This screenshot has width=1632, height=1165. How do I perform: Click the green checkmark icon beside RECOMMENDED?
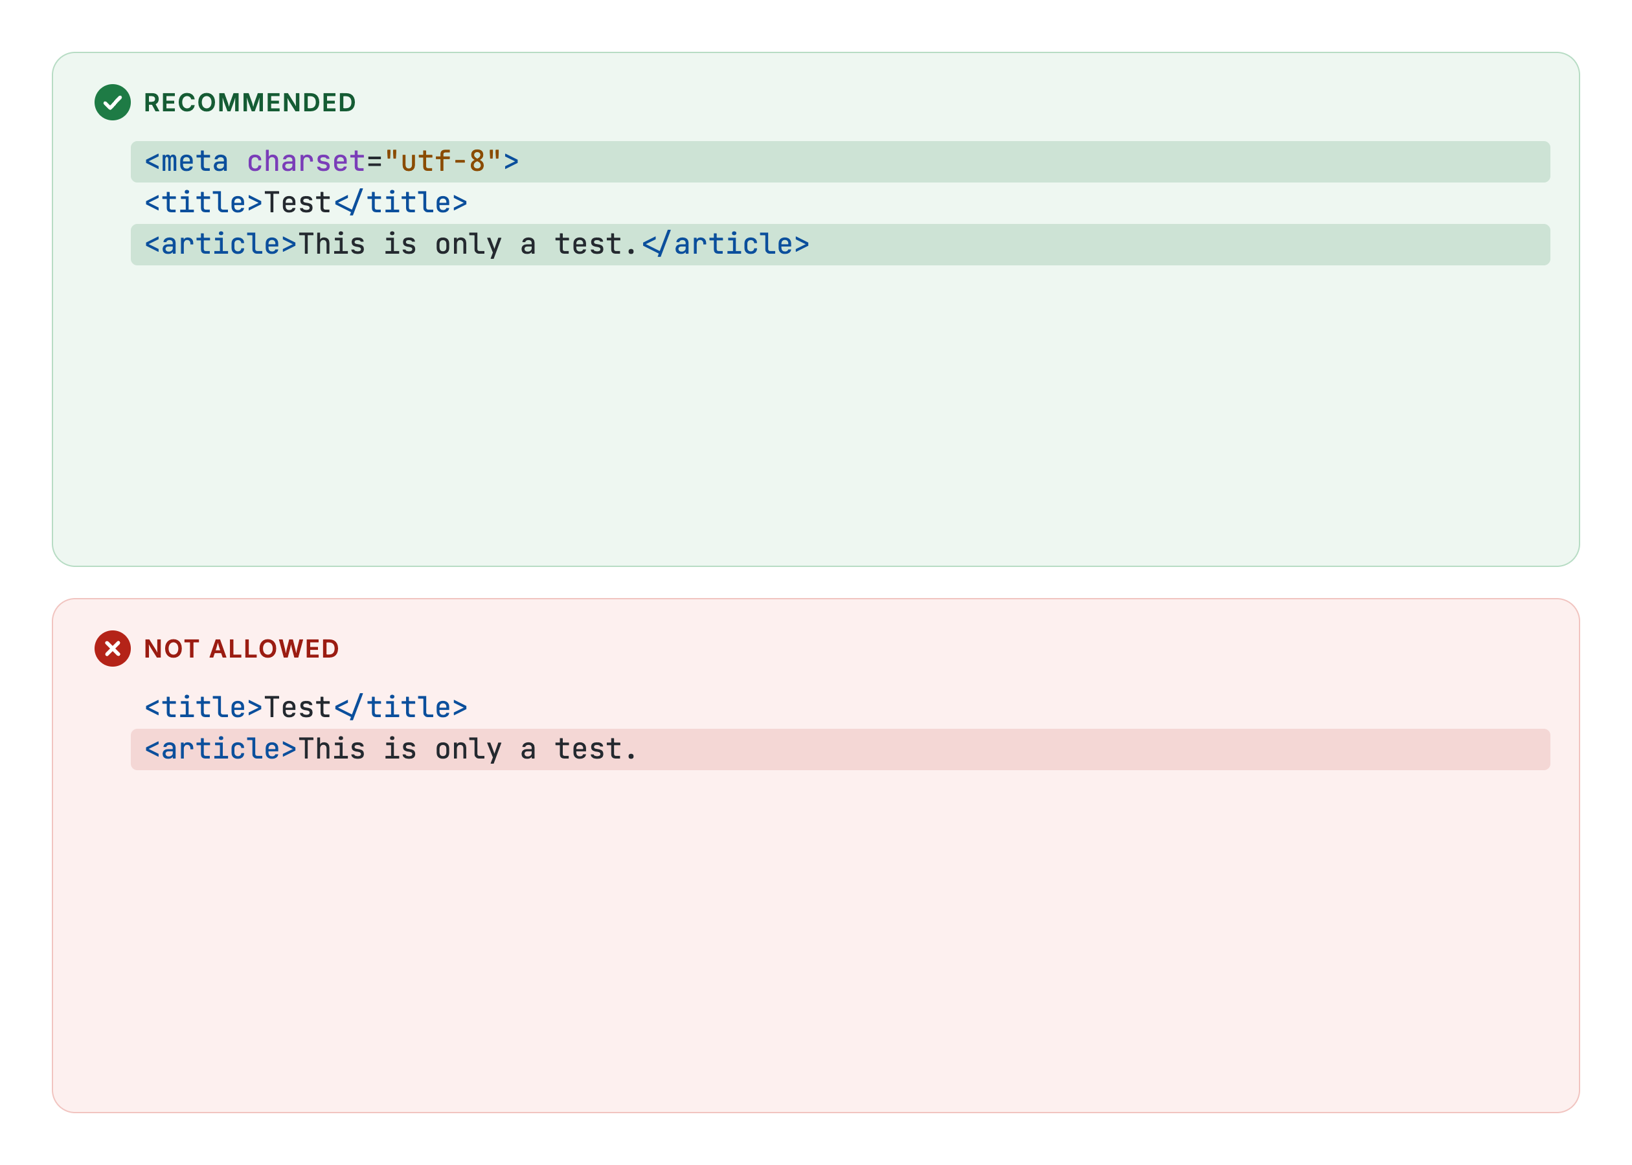coord(113,102)
